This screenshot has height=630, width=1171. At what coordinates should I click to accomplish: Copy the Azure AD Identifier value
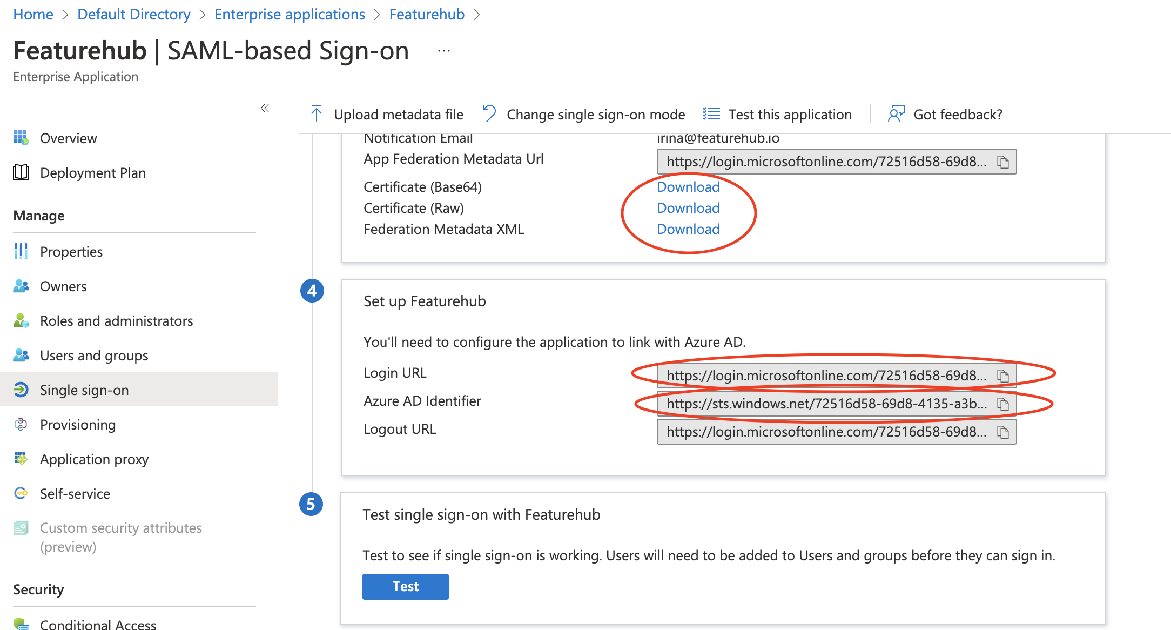[1003, 403]
